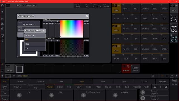Go to the next encoder page with the right arrow
The image size is (179, 101).
point(166,87)
